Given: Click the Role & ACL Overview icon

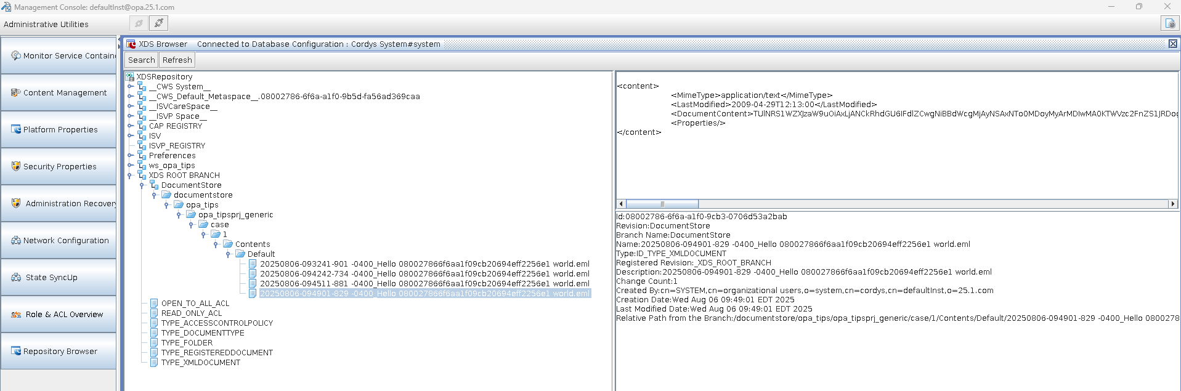Looking at the screenshot, I should click(x=16, y=314).
